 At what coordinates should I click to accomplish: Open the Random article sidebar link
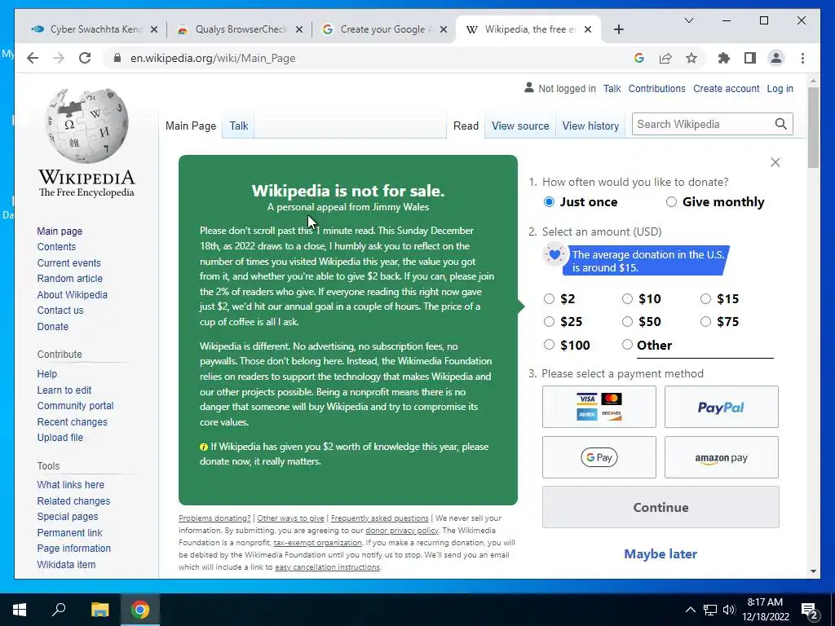[x=70, y=279]
